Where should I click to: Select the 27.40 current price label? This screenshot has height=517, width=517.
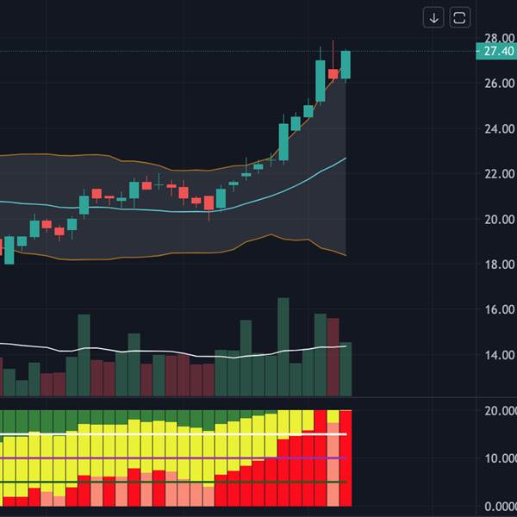point(496,51)
